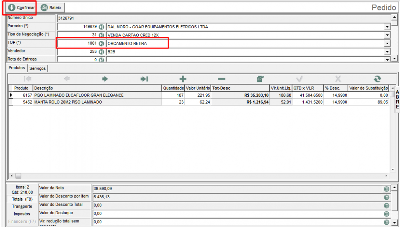Open the Tipo de Negociação dropdown
Screen dimensions: 400x227
[x=387, y=35]
